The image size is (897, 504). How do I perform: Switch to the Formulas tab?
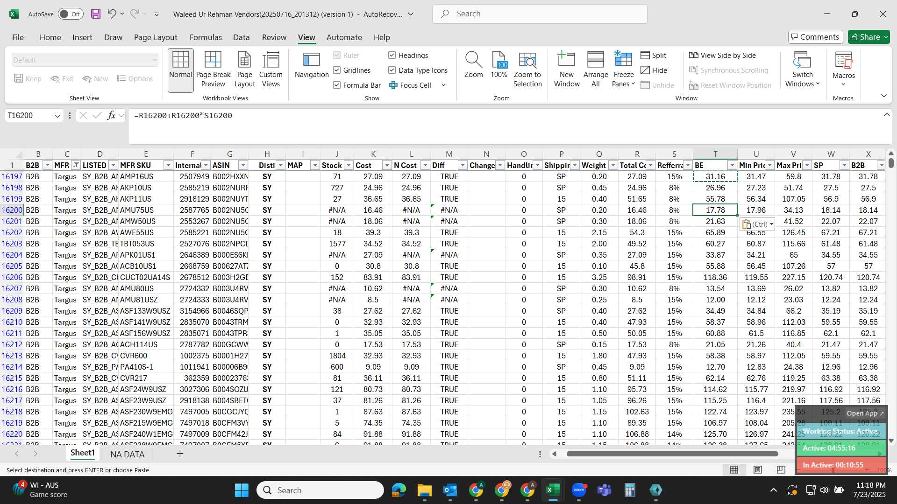coord(206,37)
